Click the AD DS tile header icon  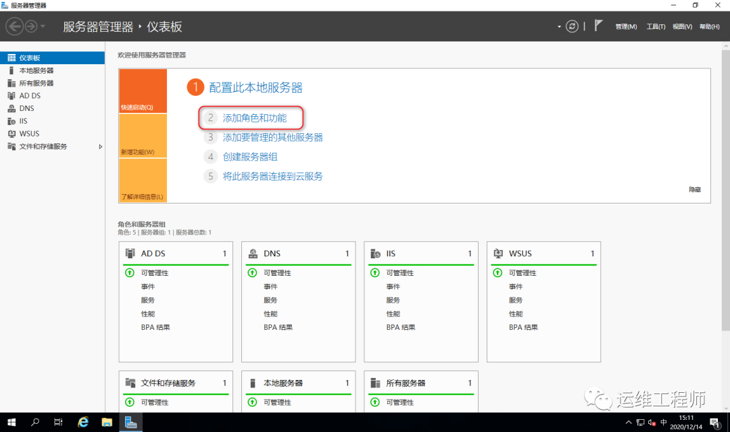point(130,254)
